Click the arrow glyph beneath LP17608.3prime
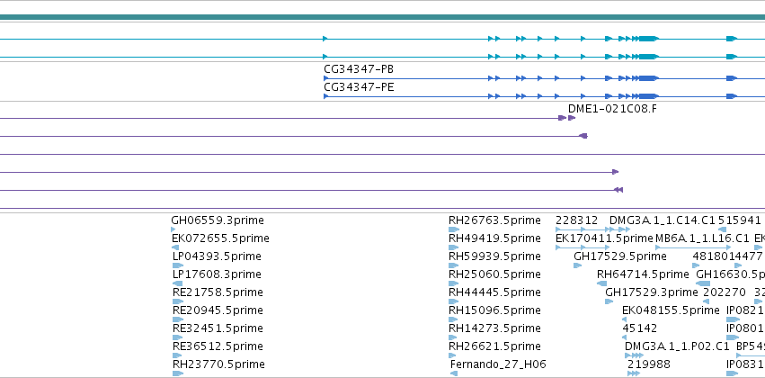765x378 pixels. [x=178, y=283]
